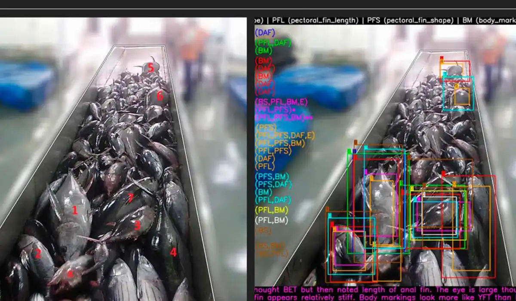Image resolution: width=516 pixels, height=301 pixels.
Task: Select the orange (PFL,PFS,DAF,E) legend entry
Action: 285,135
